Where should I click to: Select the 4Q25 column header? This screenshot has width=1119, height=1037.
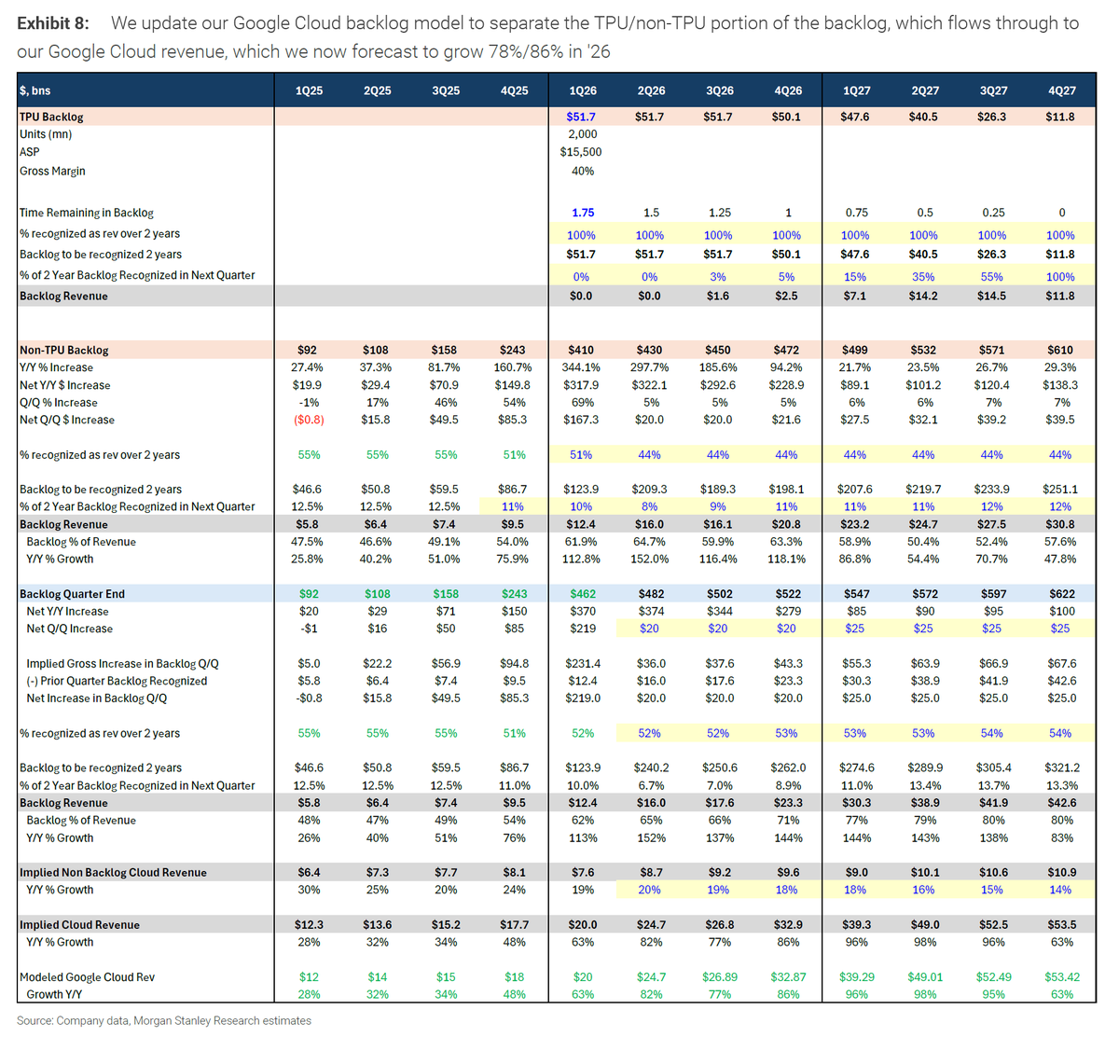514,90
